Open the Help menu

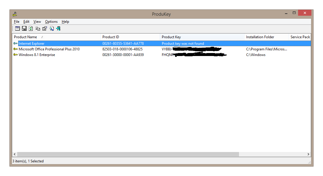(x=65, y=21)
